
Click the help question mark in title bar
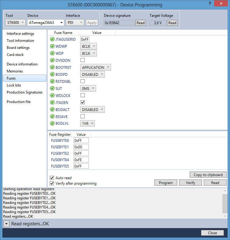210,3
